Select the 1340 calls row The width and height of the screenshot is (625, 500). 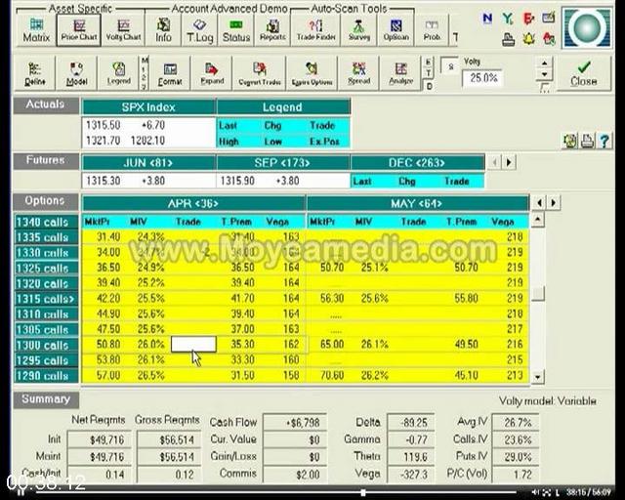point(46,222)
